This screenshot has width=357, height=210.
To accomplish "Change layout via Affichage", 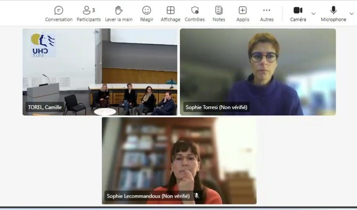I will (x=170, y=14).
